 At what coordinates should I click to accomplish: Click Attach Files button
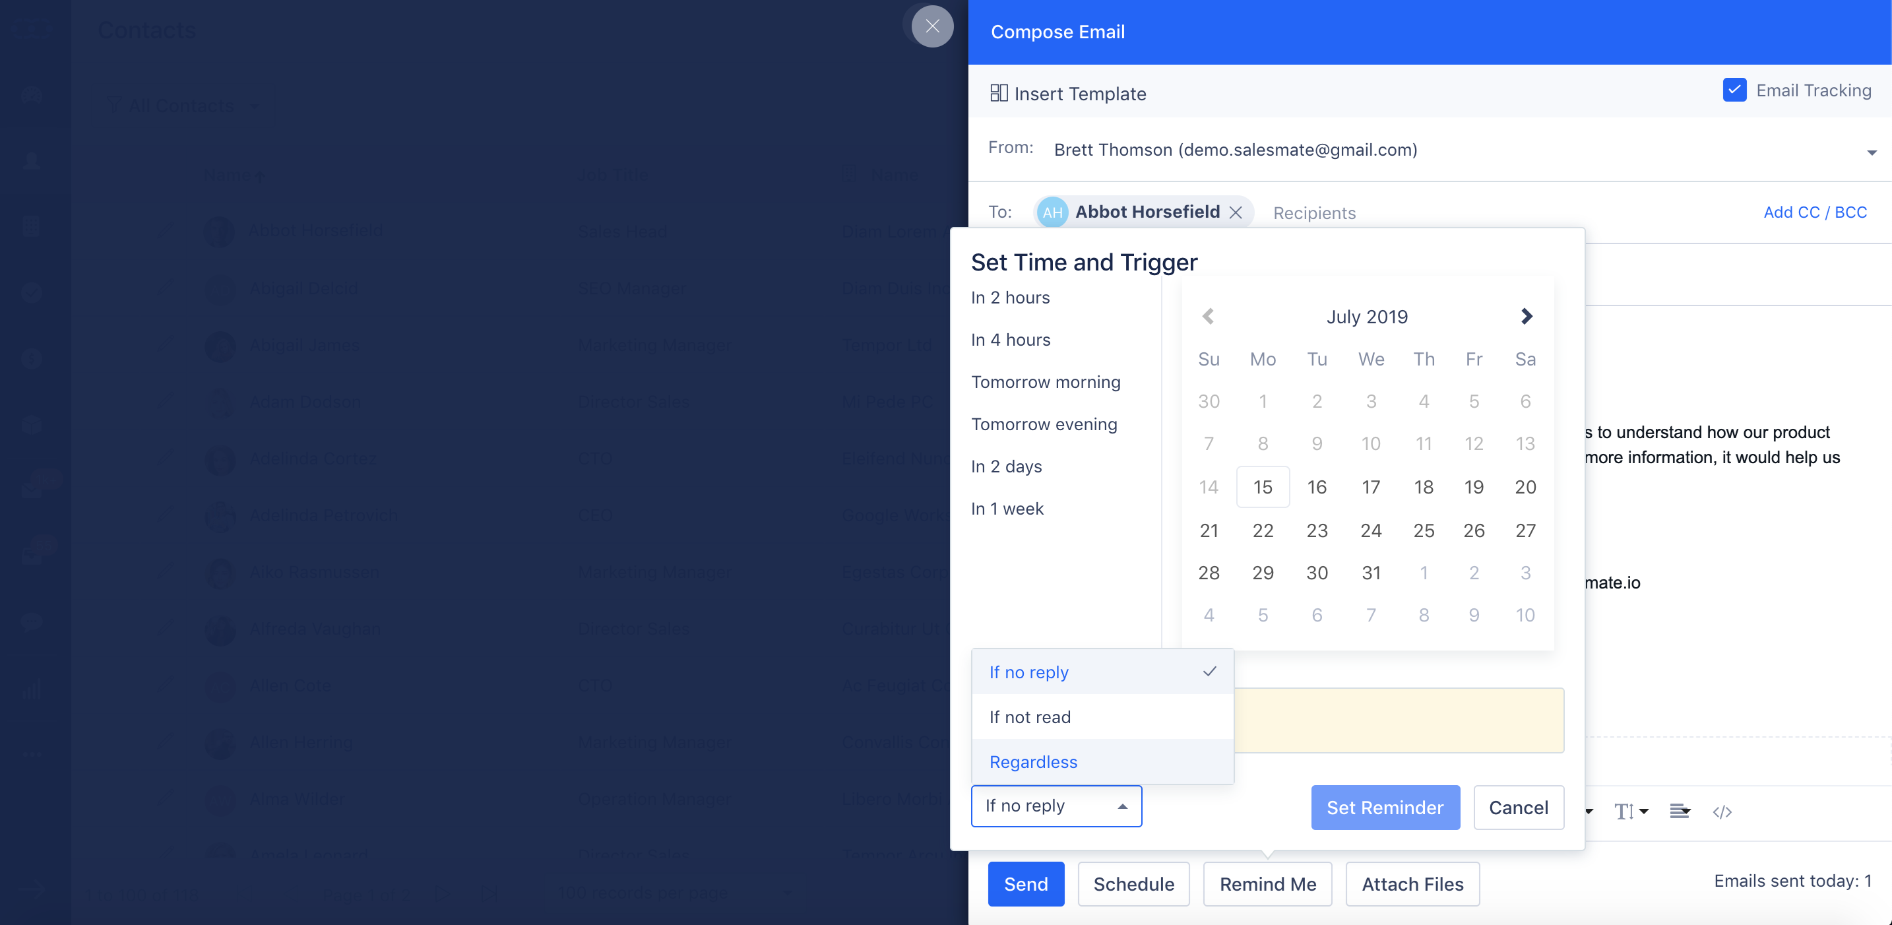(1412, 884)
